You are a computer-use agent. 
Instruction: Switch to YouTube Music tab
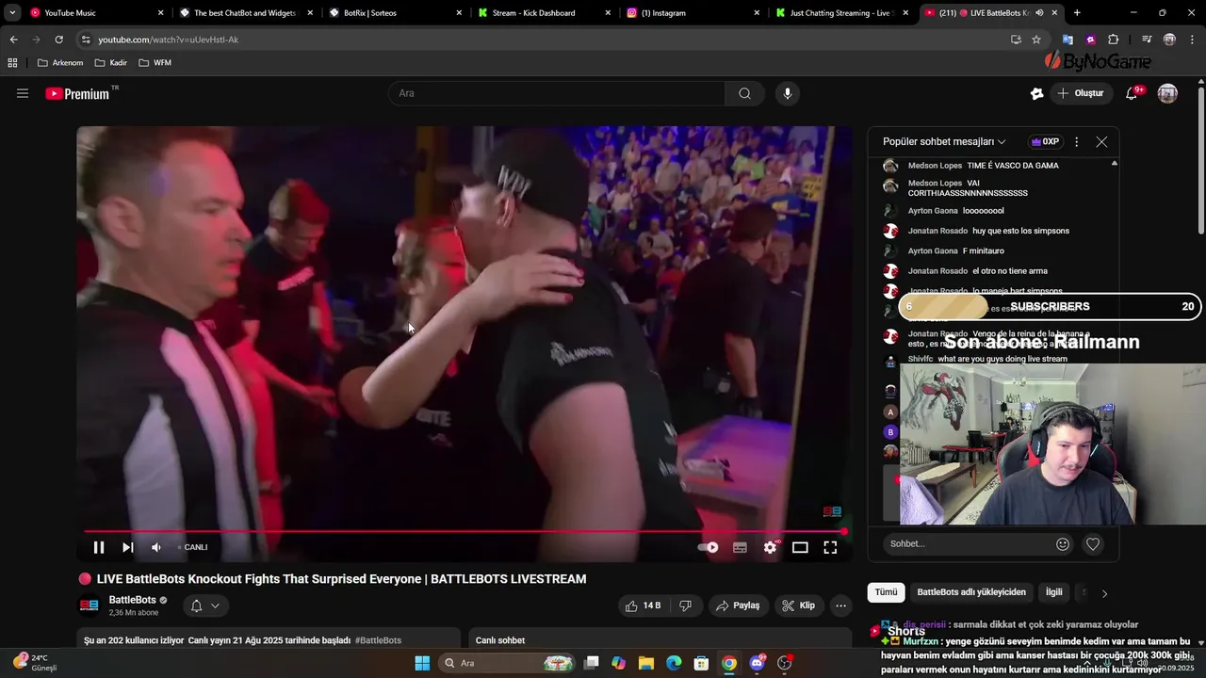coord(94,13)
